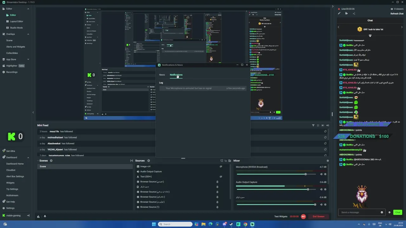The height and width of the screenshot is (228, 406).
Task: Pause Mini Feed alert queue
Action: click(318, 125)
